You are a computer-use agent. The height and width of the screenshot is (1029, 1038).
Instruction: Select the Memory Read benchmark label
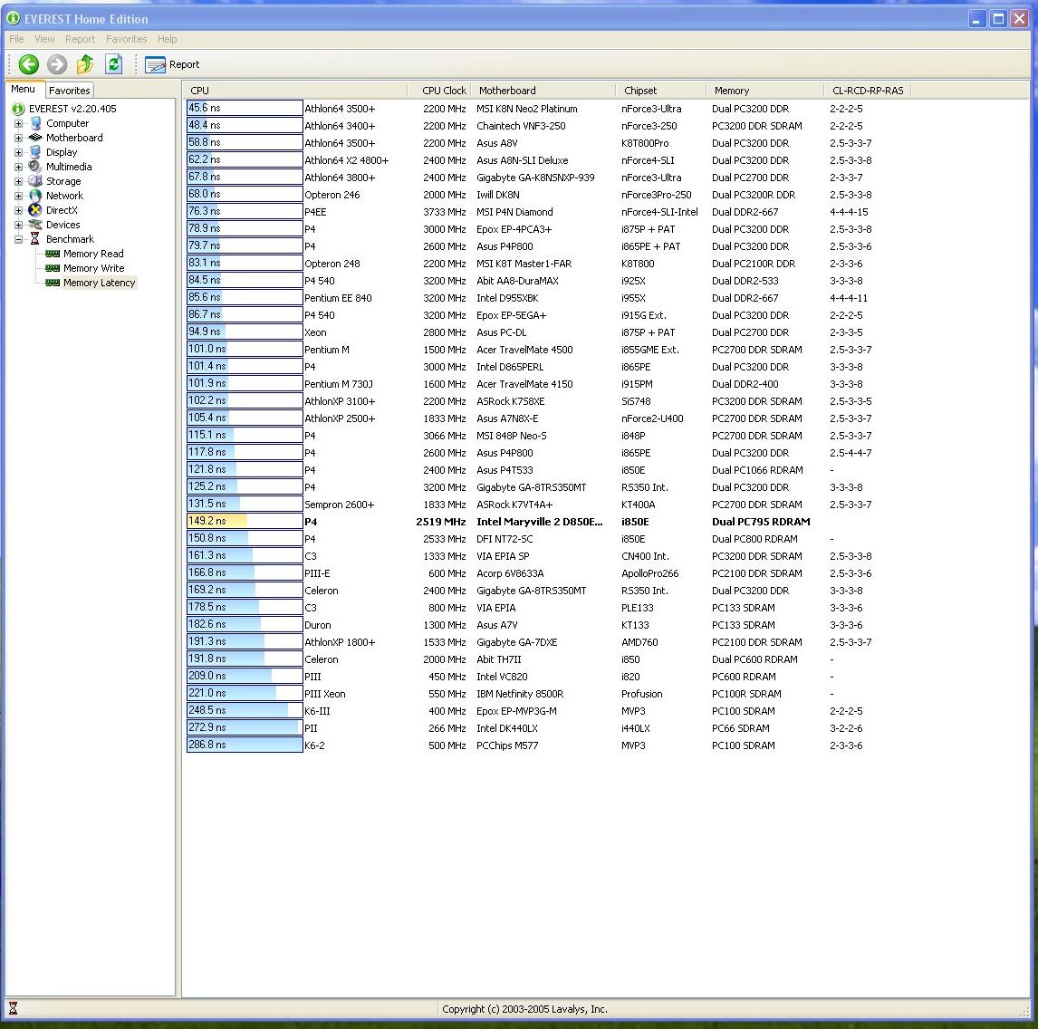(x=93, y=255)
